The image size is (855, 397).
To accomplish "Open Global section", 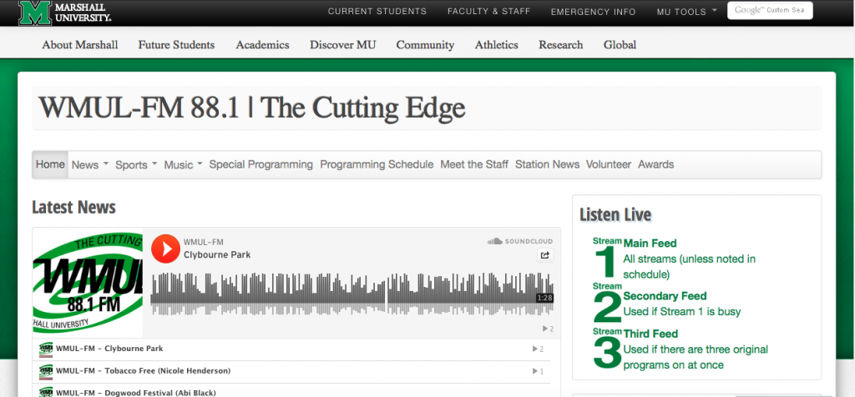I will point(620,45).
